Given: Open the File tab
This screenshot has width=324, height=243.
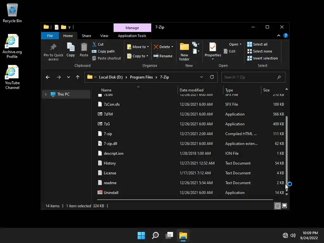Looking at the screenshot, I should pyautogui.click(x=50, y=36).
